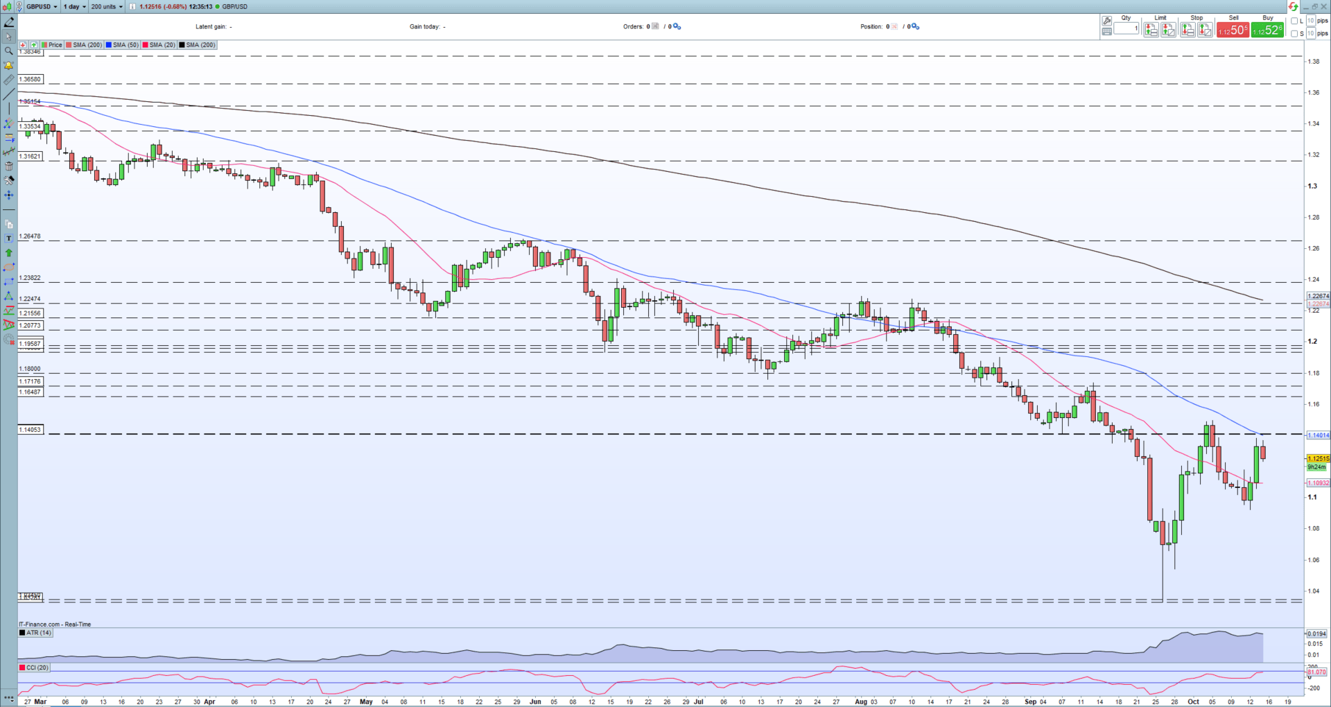Click the red-green refresh arrows icon
Screen dimensions: 1331x707
tap(1293, 6)
